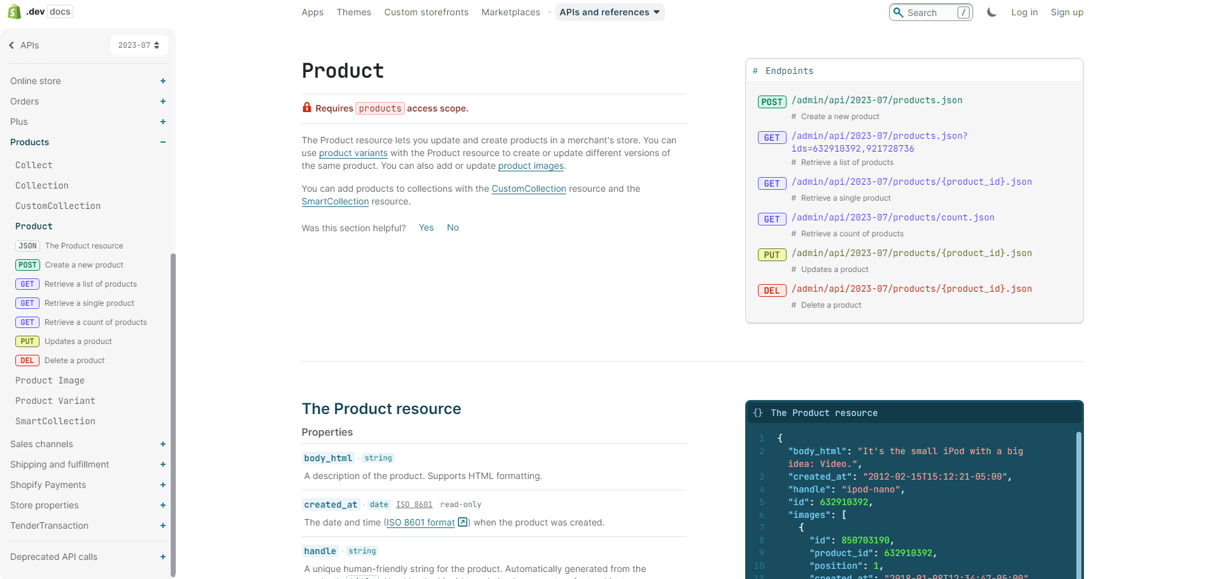This screenshot has width=1205, height=579.
Task: Click the search magnifier icon
Action: click(x=899, y=12)
